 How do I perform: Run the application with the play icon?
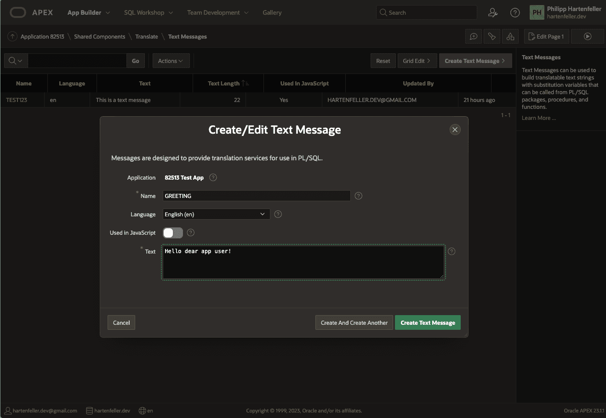pos(587,36)
